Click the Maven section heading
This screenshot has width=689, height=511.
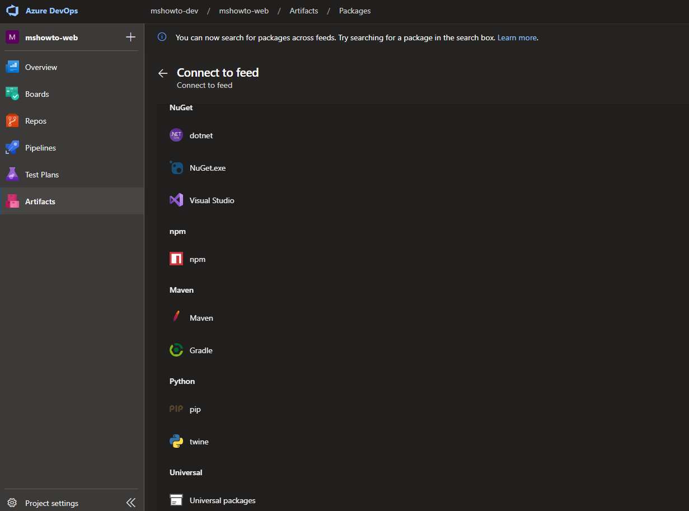tap(181, 290)
